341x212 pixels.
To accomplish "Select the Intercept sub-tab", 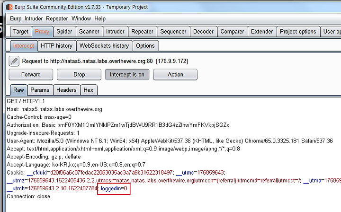I will coord(24,46).
